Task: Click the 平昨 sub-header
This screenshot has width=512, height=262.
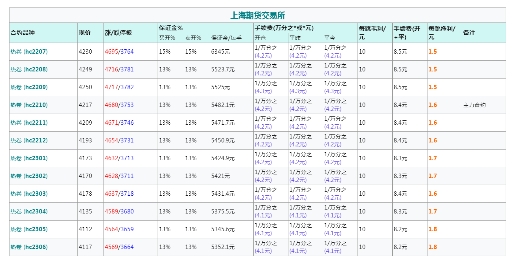Action: click(295, 38)
